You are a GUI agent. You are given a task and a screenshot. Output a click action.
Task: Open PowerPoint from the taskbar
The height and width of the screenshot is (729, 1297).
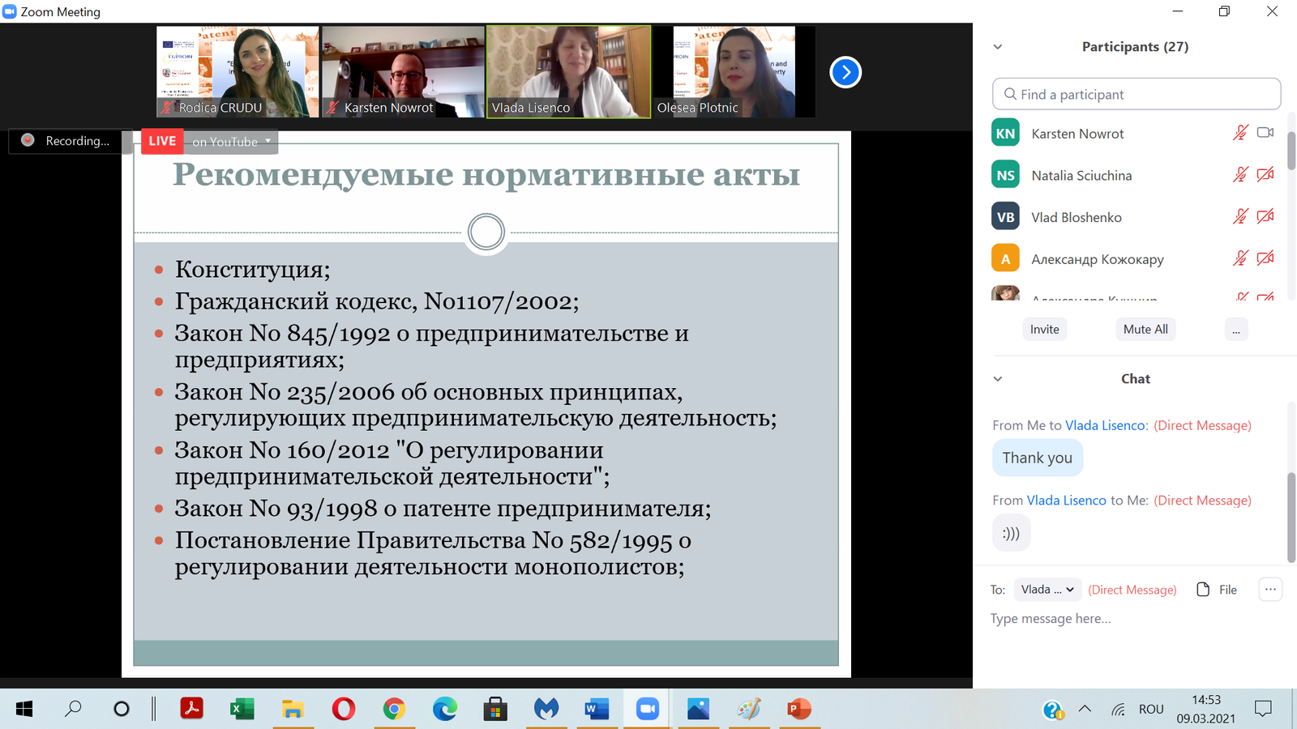click(799, 710)
